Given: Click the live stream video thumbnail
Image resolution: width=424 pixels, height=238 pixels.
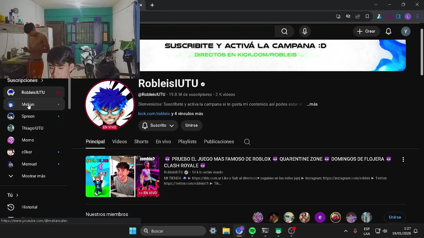Looking at the screenshot, I should coord(122,177).
